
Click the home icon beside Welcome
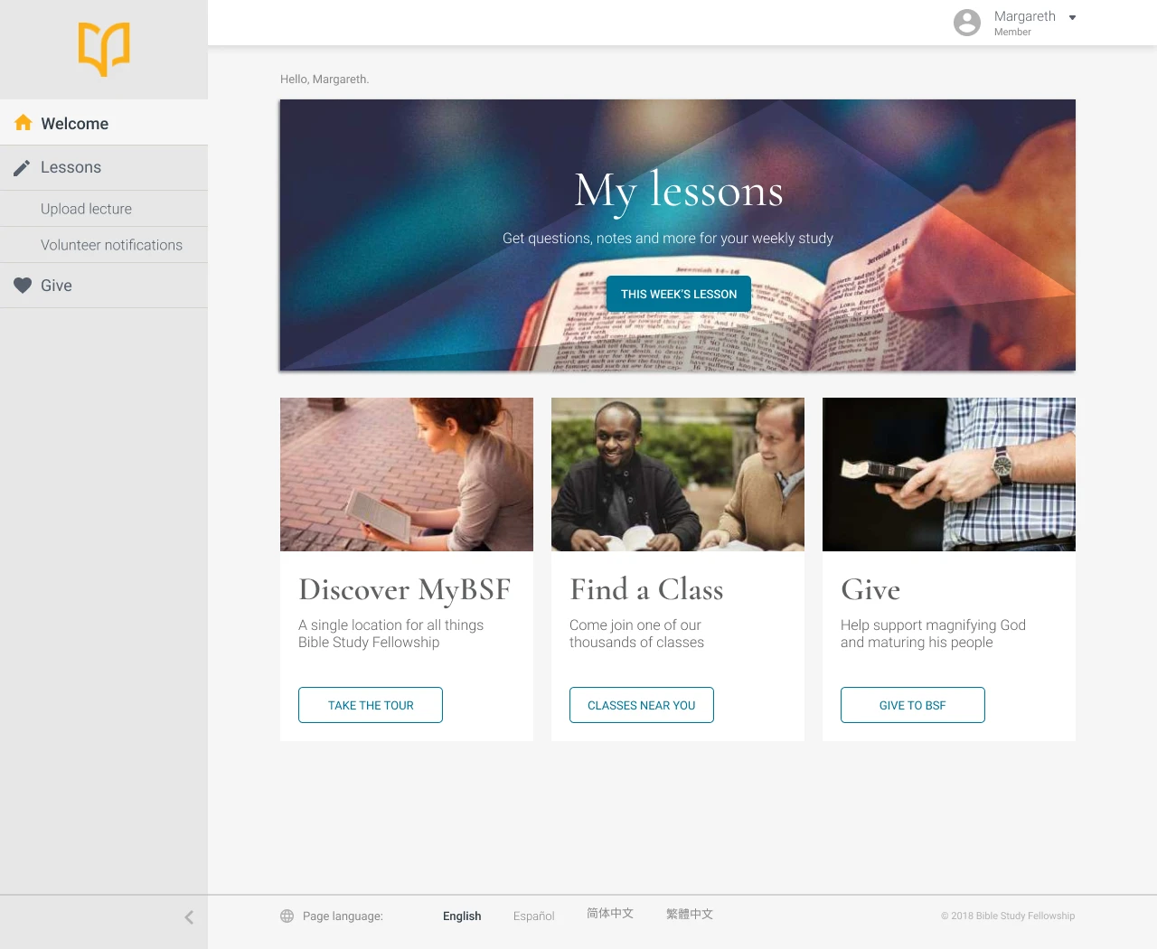24,123
